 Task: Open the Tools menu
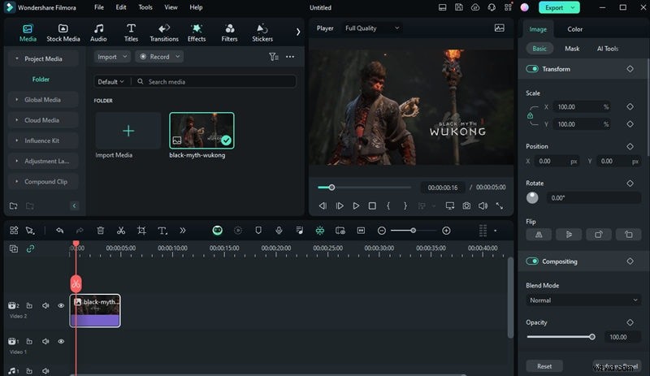point(145,7)
